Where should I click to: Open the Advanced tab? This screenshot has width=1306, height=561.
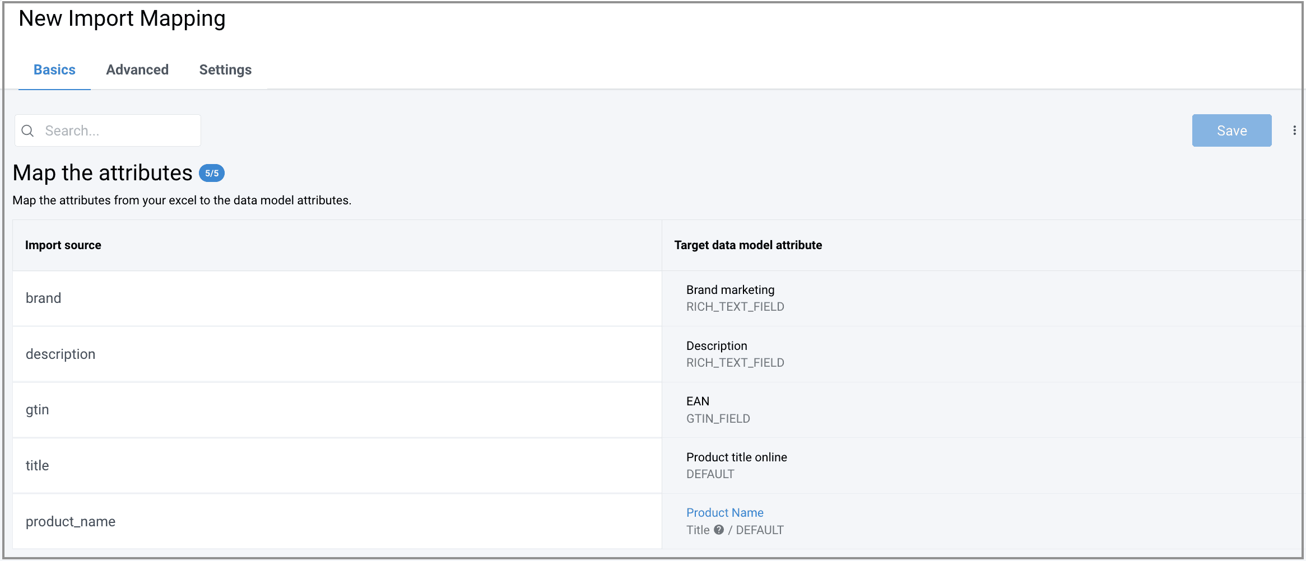click(x=137, y=70)
